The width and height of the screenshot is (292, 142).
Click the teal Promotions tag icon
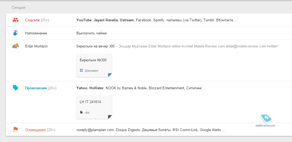(16, 88)
